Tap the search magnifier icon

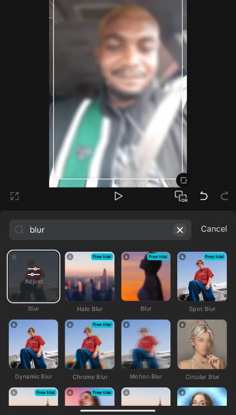tap(19, 230)
